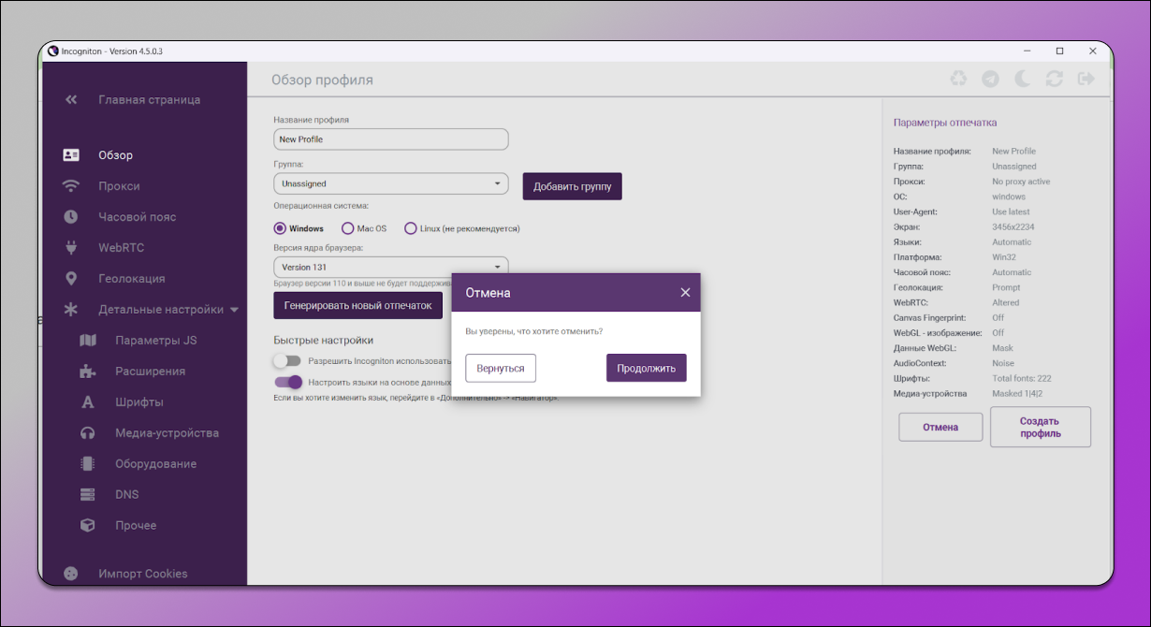Enable the Разрешить Incogniton toggle
The width and height of the screenshot is (1151, 627).
click(x=286, y=360)
